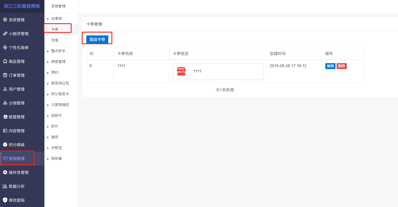Click the 积分商城 cube icon
398x207 pixels.
pos(5,145)
